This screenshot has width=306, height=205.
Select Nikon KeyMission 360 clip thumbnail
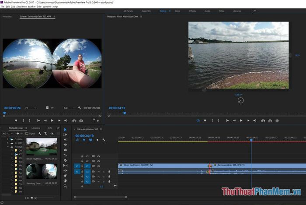42,147
